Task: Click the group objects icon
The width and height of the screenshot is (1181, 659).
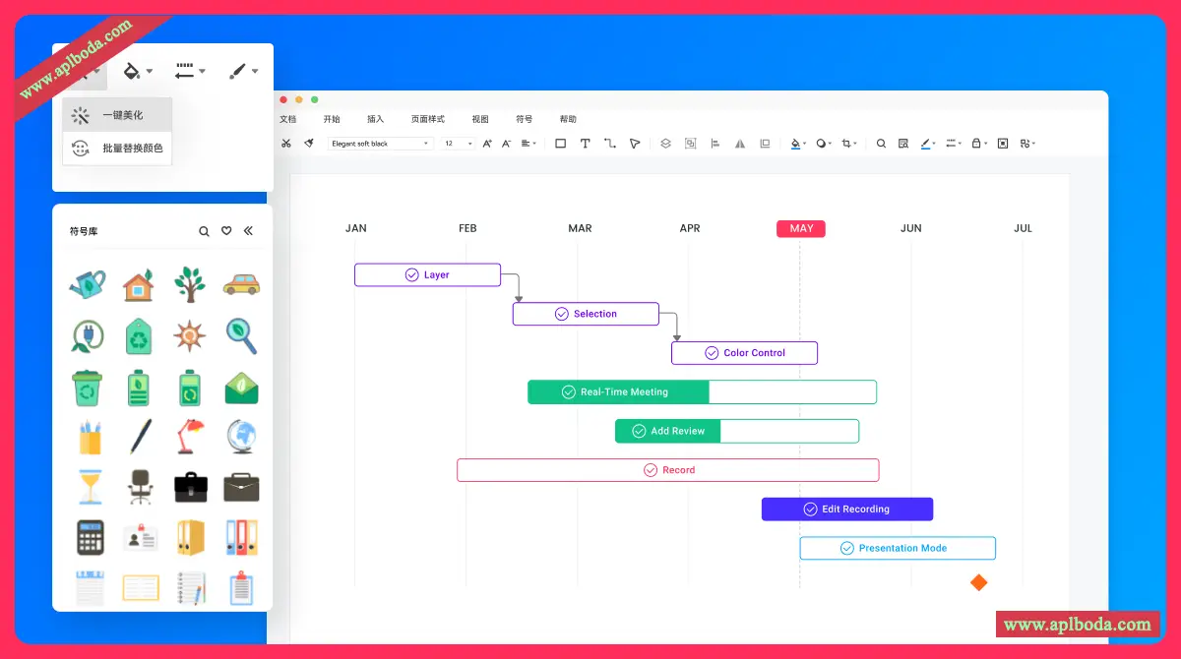Action: click(x=690, y=144)
